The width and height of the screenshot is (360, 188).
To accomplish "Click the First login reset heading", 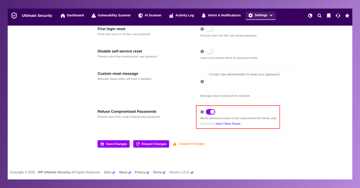I will pyautogui.click(x=112, y=29).
